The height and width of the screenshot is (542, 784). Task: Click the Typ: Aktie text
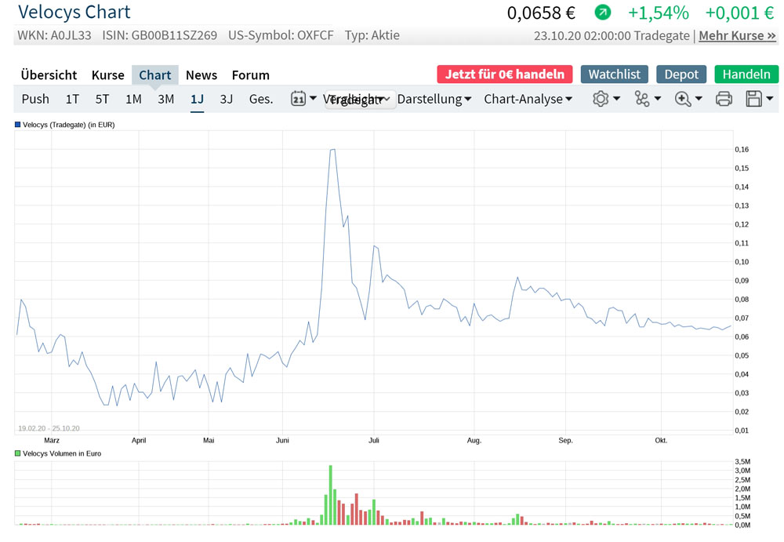(372, 35)
